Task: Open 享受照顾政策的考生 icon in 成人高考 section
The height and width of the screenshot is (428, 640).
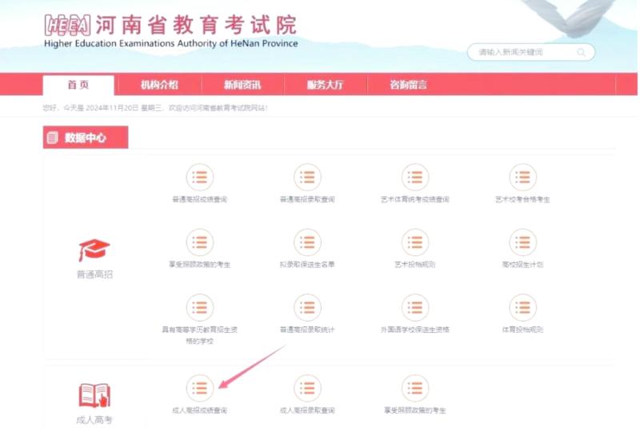Action: [x=415, y=388]
